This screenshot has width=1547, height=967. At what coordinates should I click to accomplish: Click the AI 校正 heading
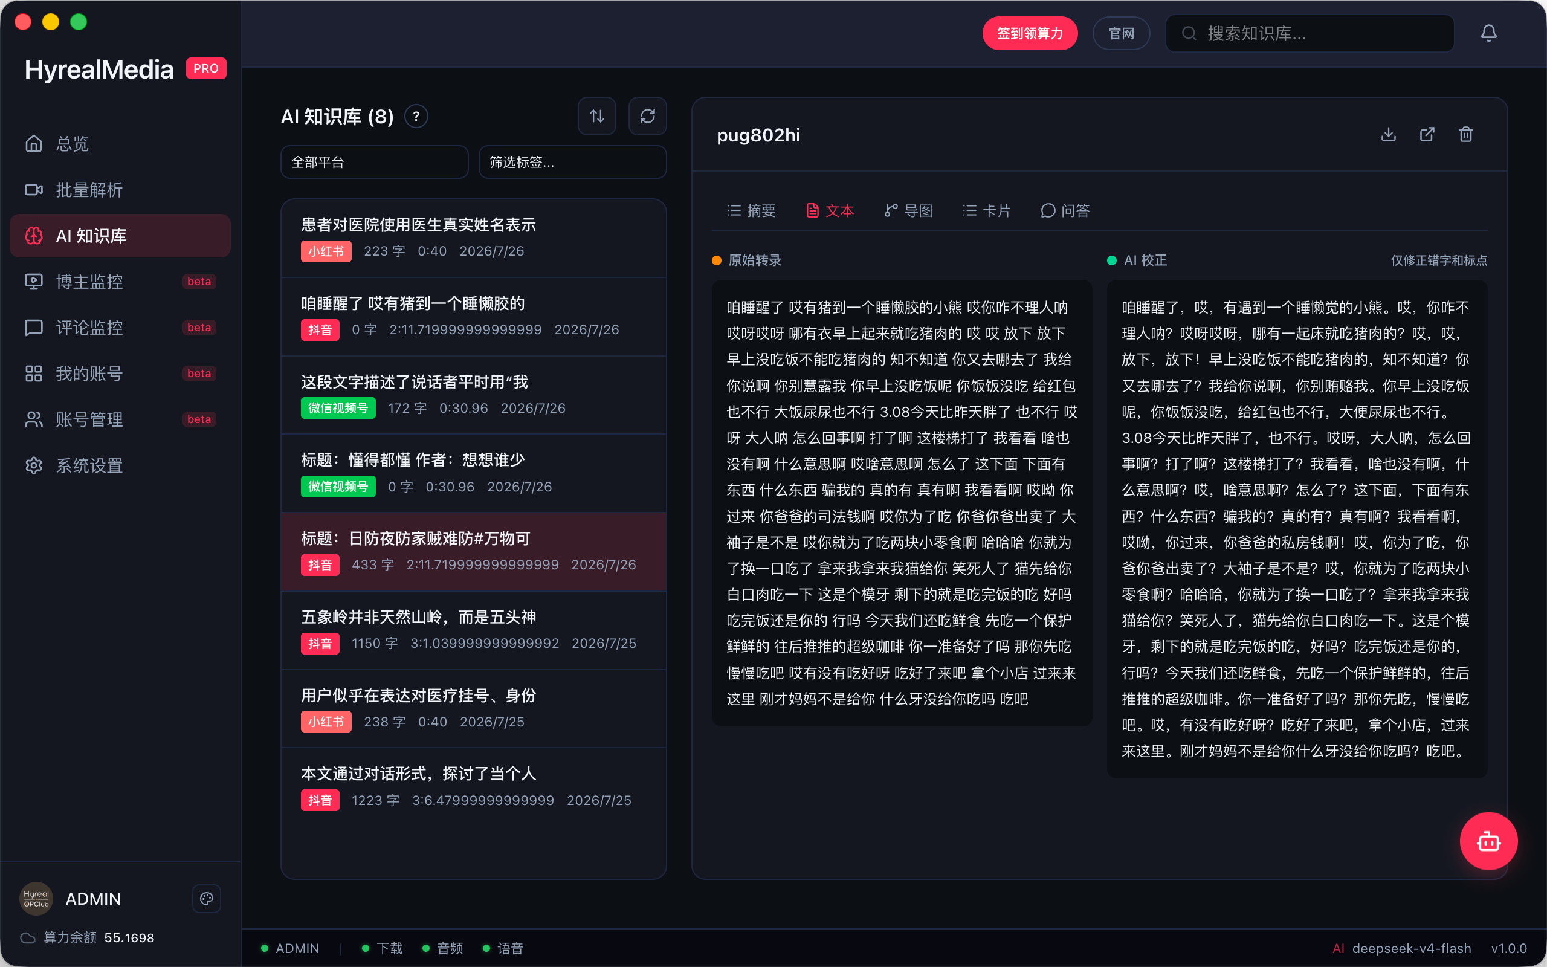(x=1146, y=260)
